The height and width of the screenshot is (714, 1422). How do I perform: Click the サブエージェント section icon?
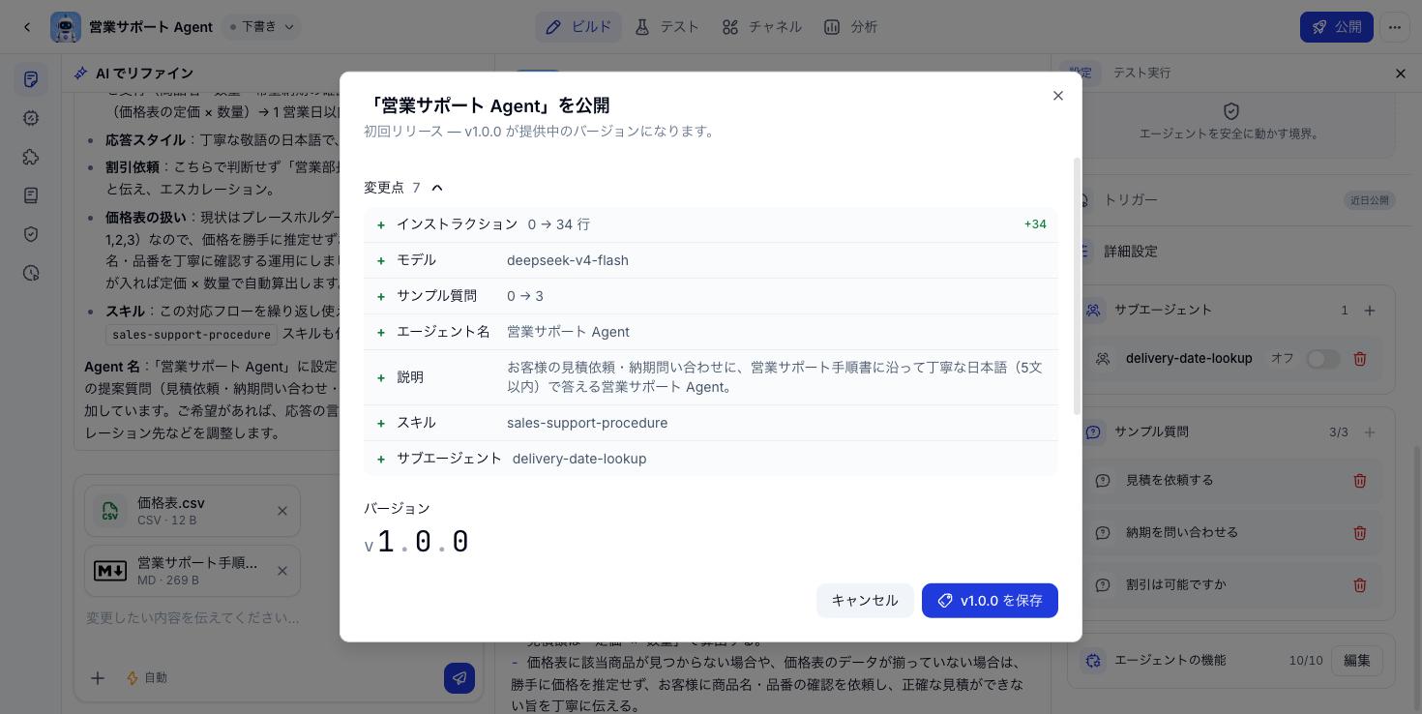pos(1093,311)
